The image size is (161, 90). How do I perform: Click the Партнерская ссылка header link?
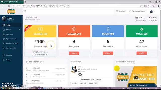[x=137, y=11]
